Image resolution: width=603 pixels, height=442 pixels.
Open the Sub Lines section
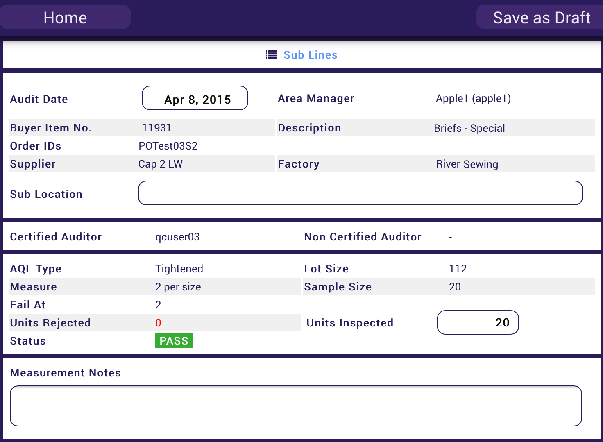(x=310, y=55)
